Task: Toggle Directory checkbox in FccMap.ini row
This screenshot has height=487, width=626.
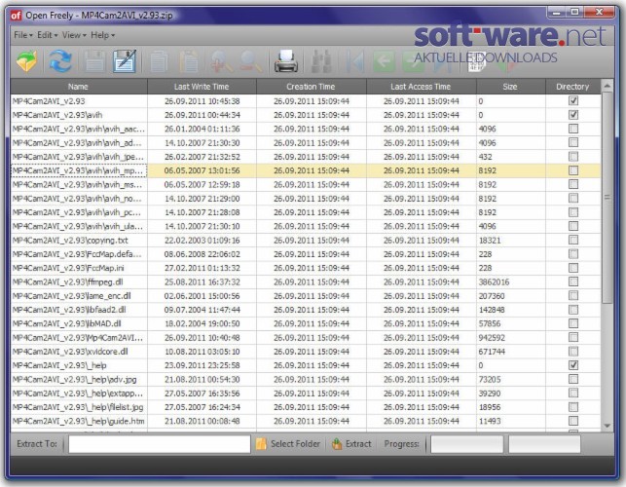Action: click(573, 268)
